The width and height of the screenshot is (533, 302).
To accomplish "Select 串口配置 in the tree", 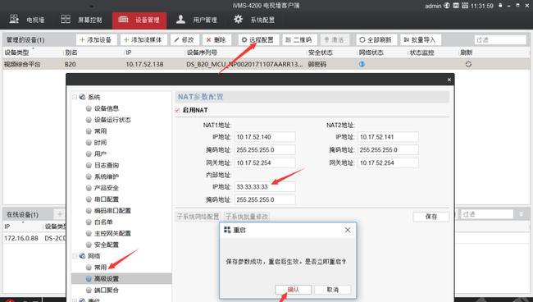I will (x=106, y=199).
